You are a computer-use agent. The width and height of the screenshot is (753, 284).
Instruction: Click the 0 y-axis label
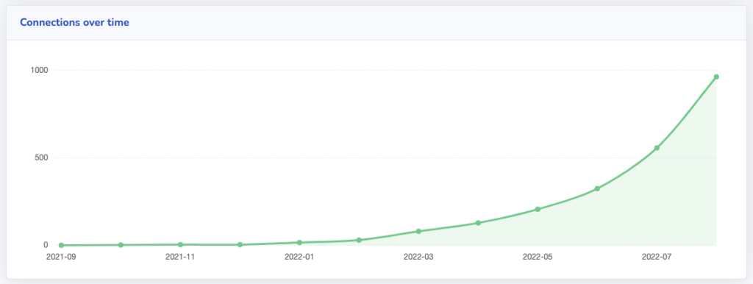[46, 245]
